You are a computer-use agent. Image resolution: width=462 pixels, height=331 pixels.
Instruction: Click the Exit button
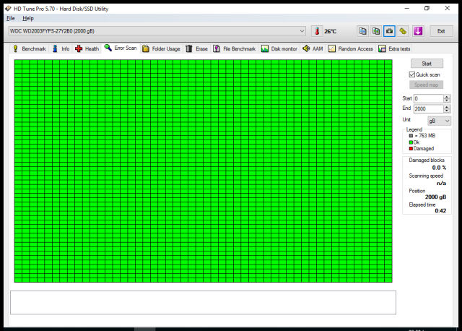(440, 31)
